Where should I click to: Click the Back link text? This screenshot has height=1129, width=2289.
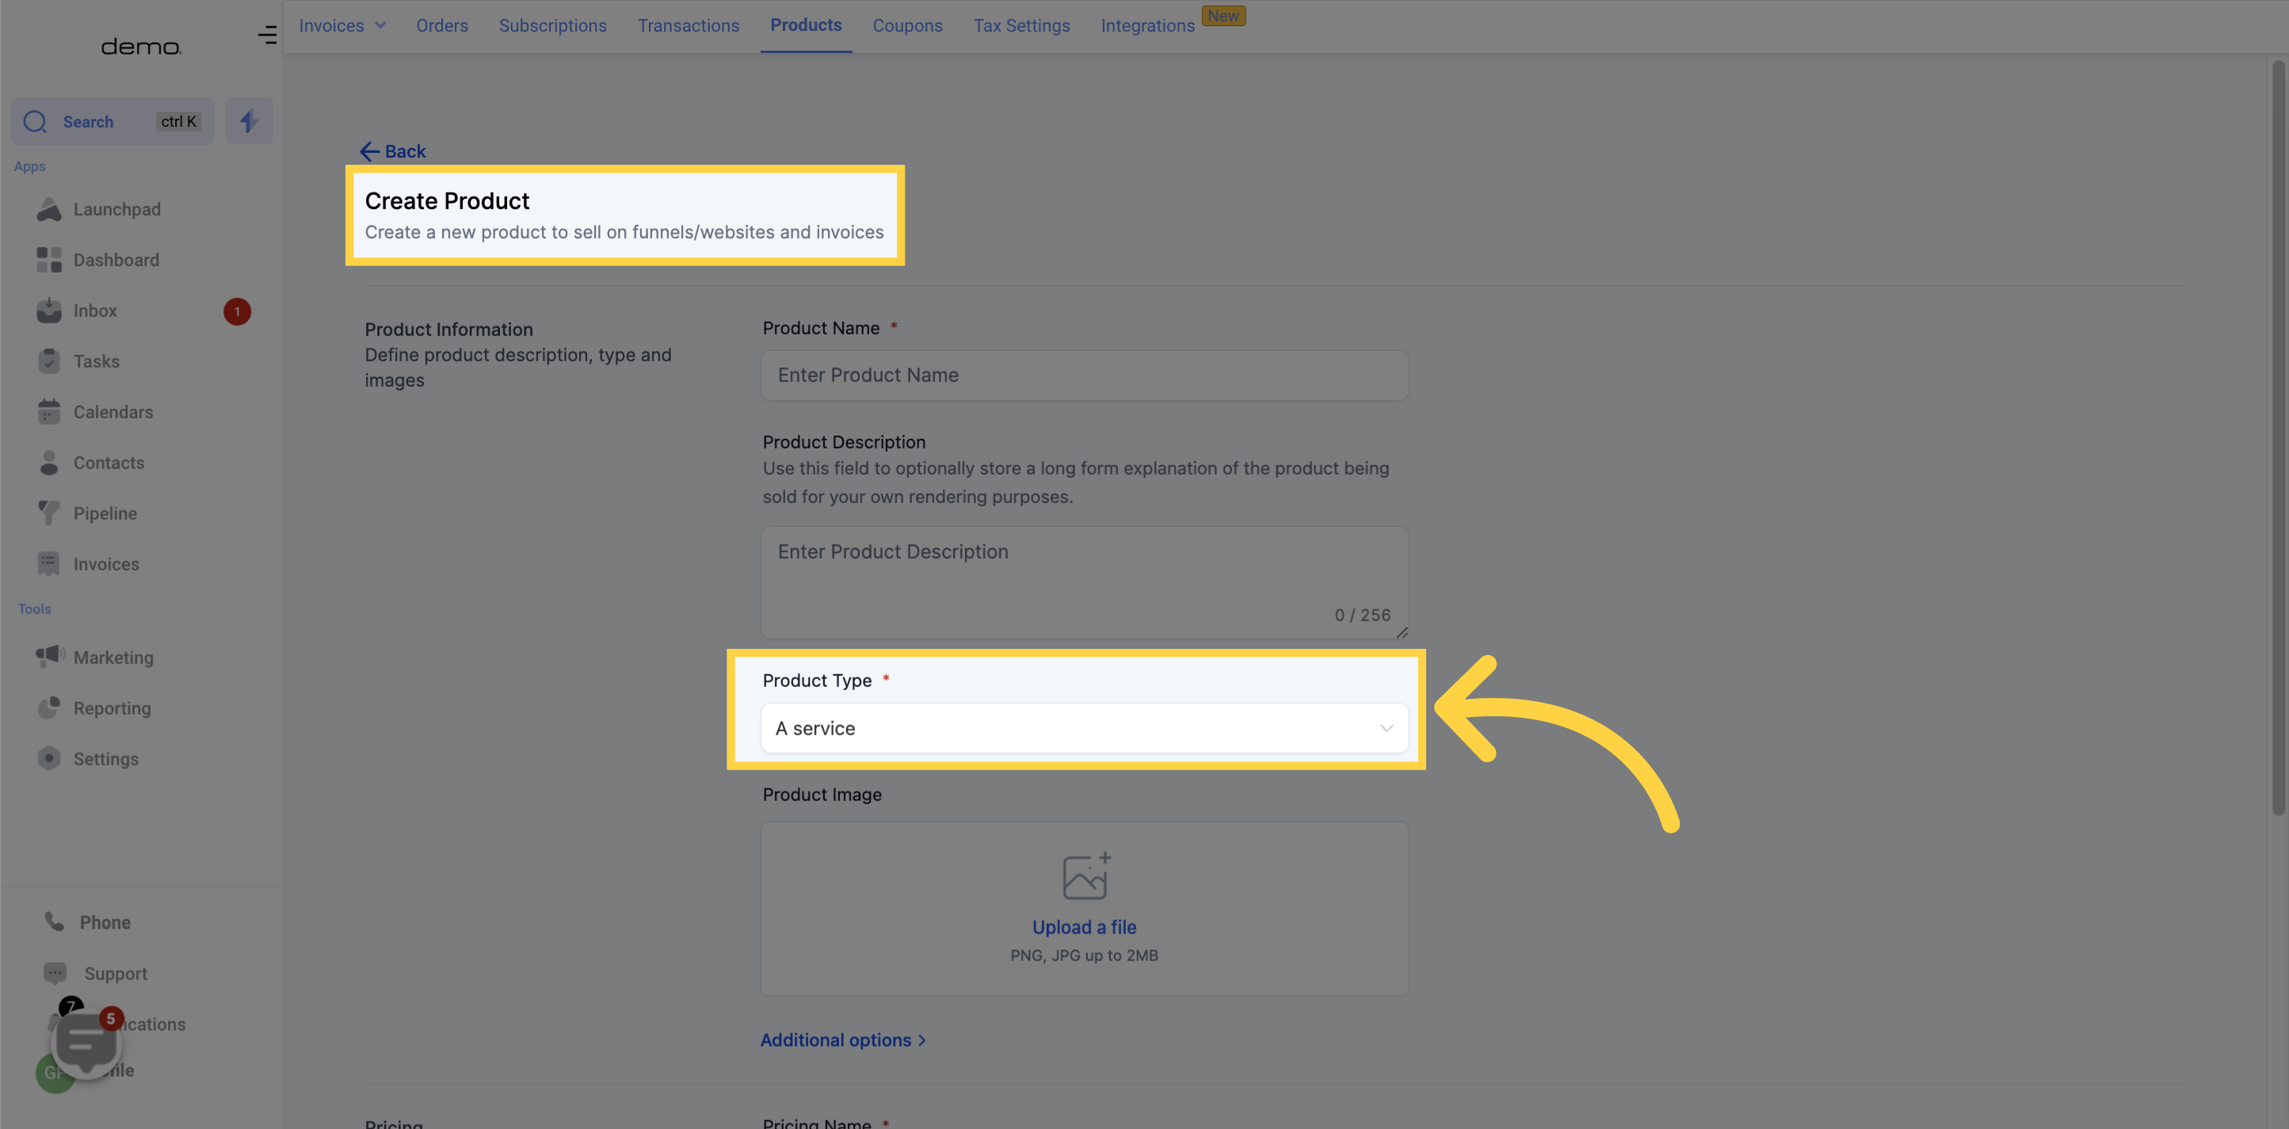405,152
